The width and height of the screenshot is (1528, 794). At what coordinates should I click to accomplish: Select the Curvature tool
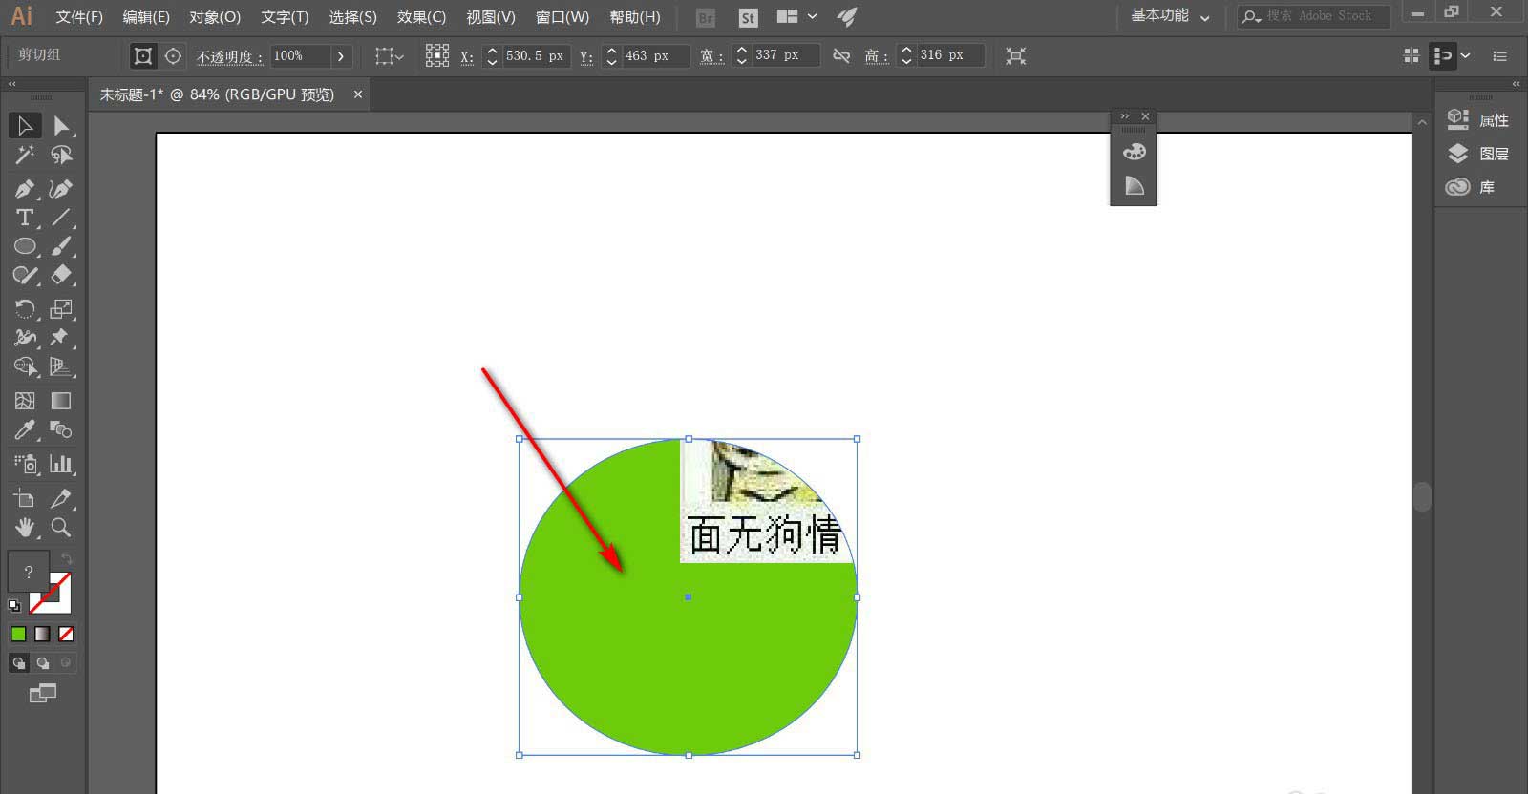pyautogui.click(x=61, y=189)
